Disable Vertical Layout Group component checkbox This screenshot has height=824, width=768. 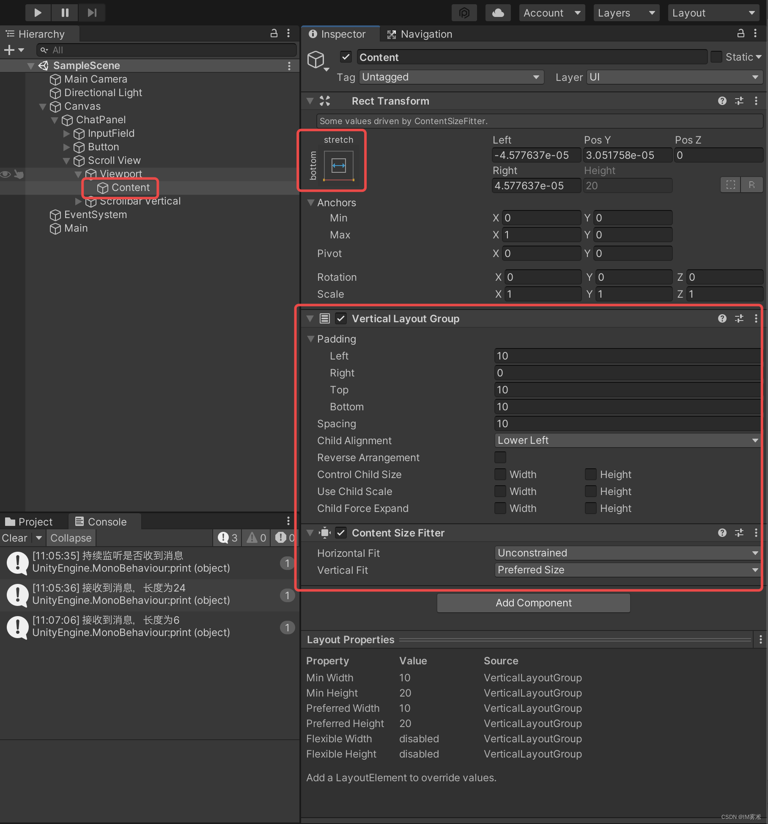pos(341,318)
